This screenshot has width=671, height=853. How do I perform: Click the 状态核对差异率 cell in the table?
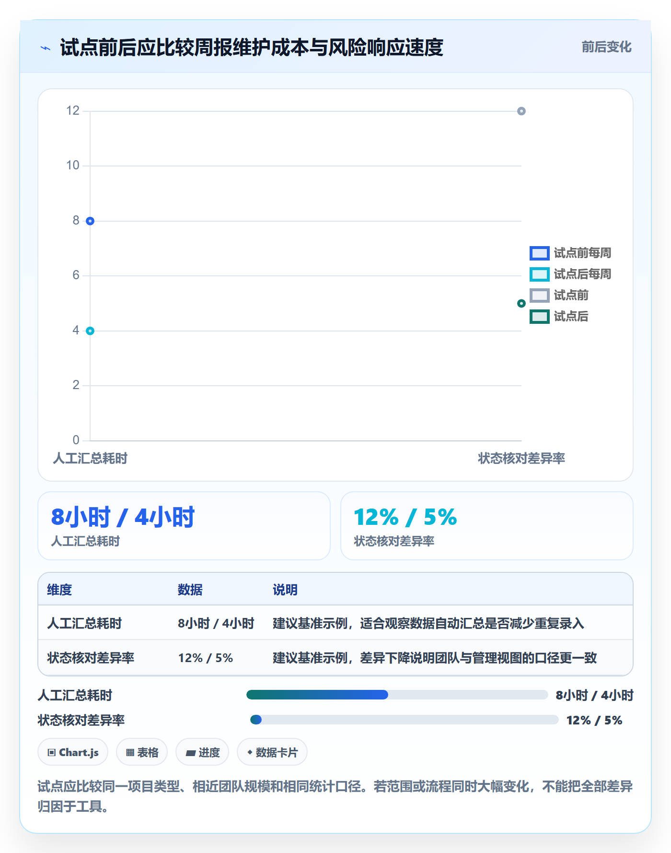pyautogui.click(x=91, y=658)
